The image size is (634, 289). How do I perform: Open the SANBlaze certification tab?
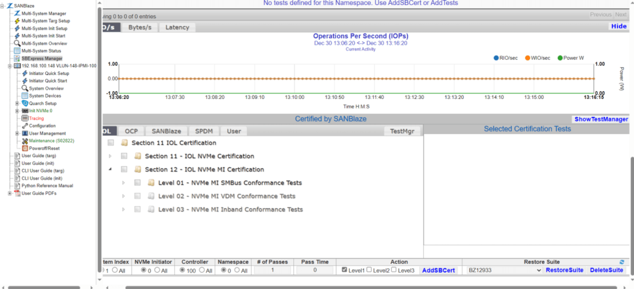pos(166,131)
